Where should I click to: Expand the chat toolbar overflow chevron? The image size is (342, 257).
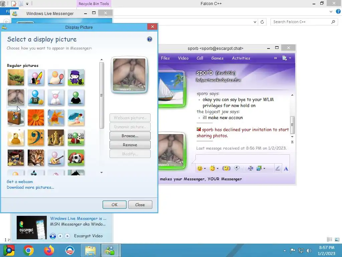[275, 58]
